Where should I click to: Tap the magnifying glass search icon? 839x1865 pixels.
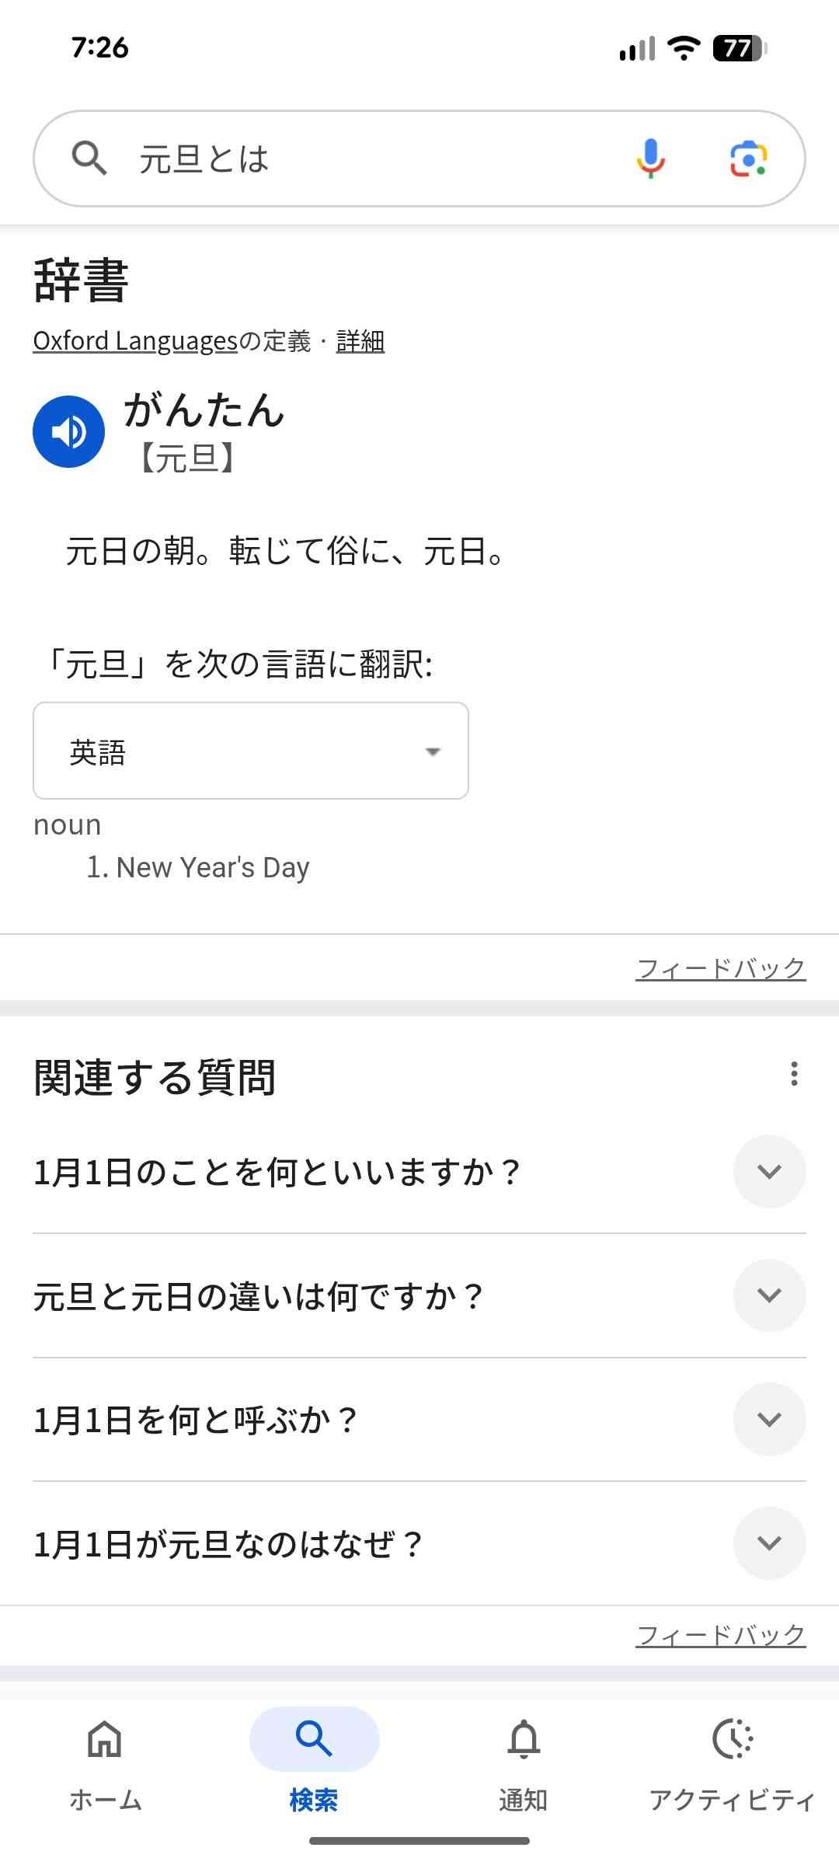89,159
